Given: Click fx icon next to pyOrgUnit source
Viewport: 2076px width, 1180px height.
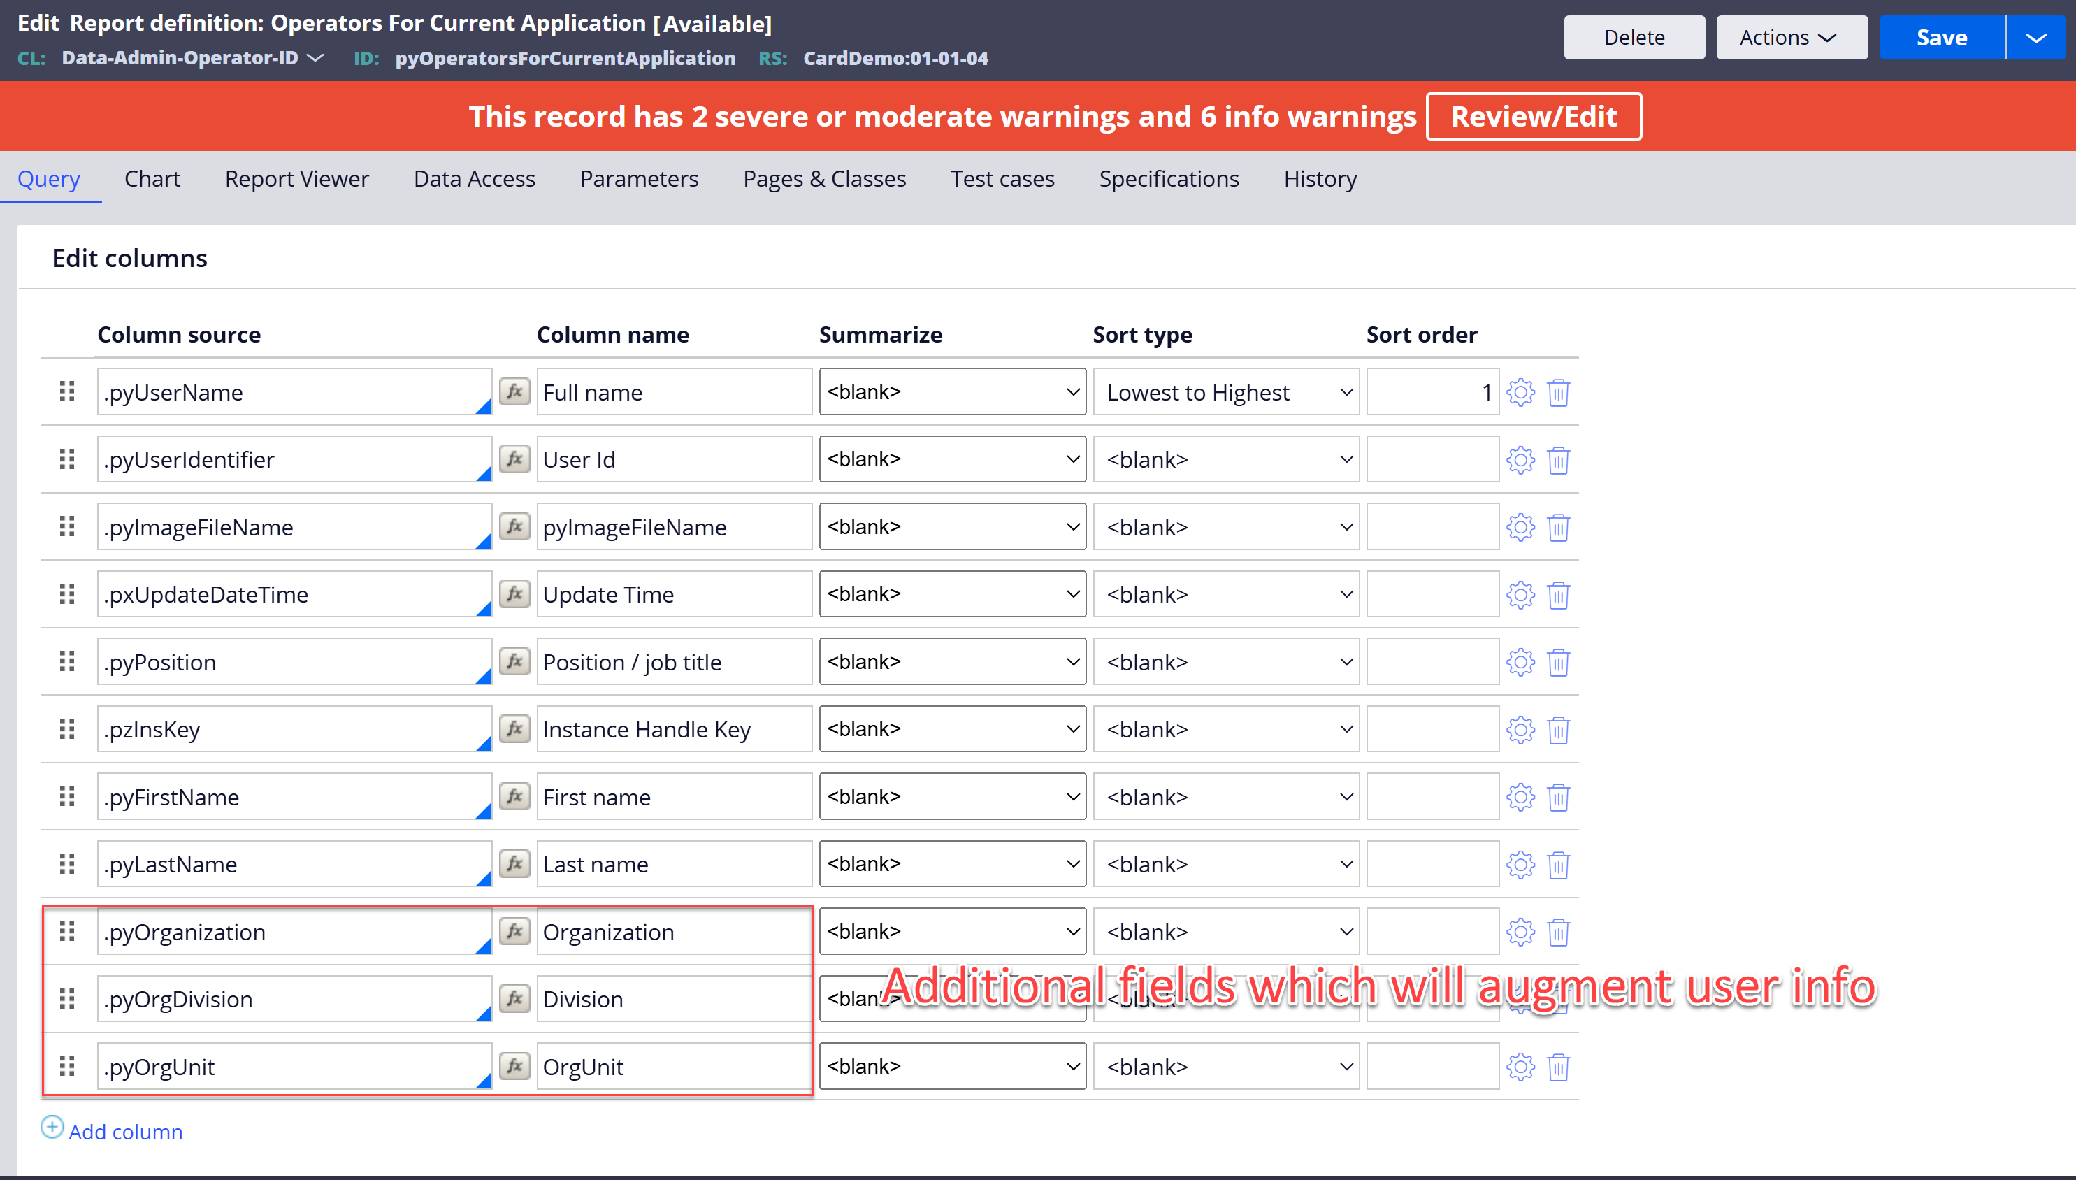Looking at the screenshot, I should (x=514, y=1066).
